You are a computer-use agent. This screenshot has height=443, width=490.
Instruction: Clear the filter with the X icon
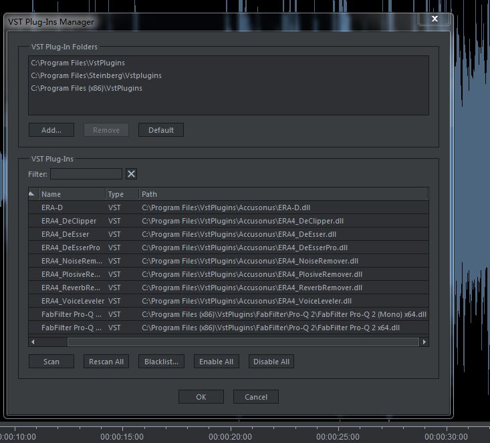pos(132,174)
